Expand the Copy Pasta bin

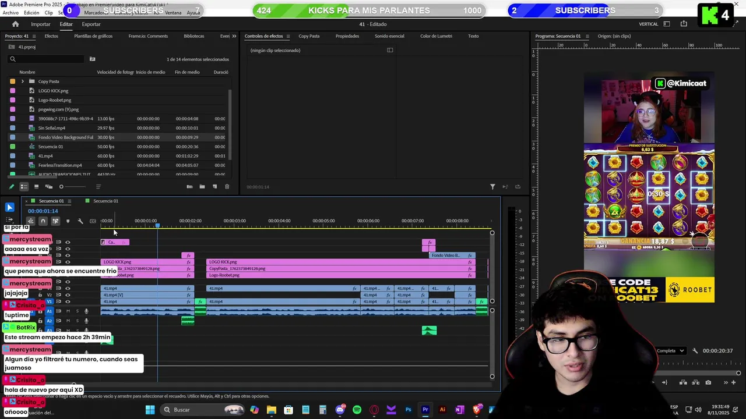(x=22, y=81)
